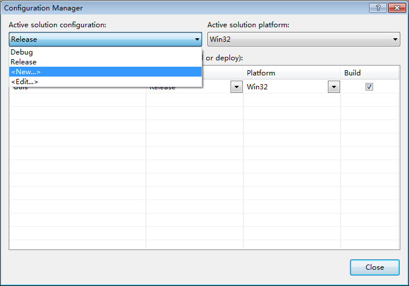The height and width of the screenshot is (286, 409).
Task: Click the Platform column header
Action: tap(292, 73)
